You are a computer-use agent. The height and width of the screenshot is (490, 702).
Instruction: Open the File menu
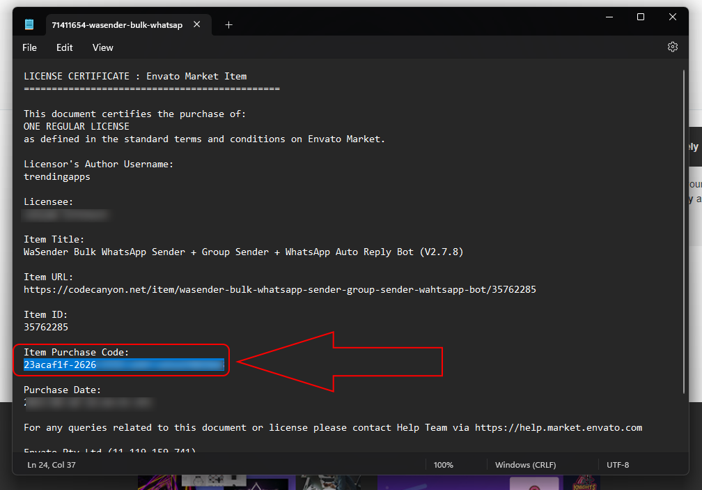[x=29, y=47]
